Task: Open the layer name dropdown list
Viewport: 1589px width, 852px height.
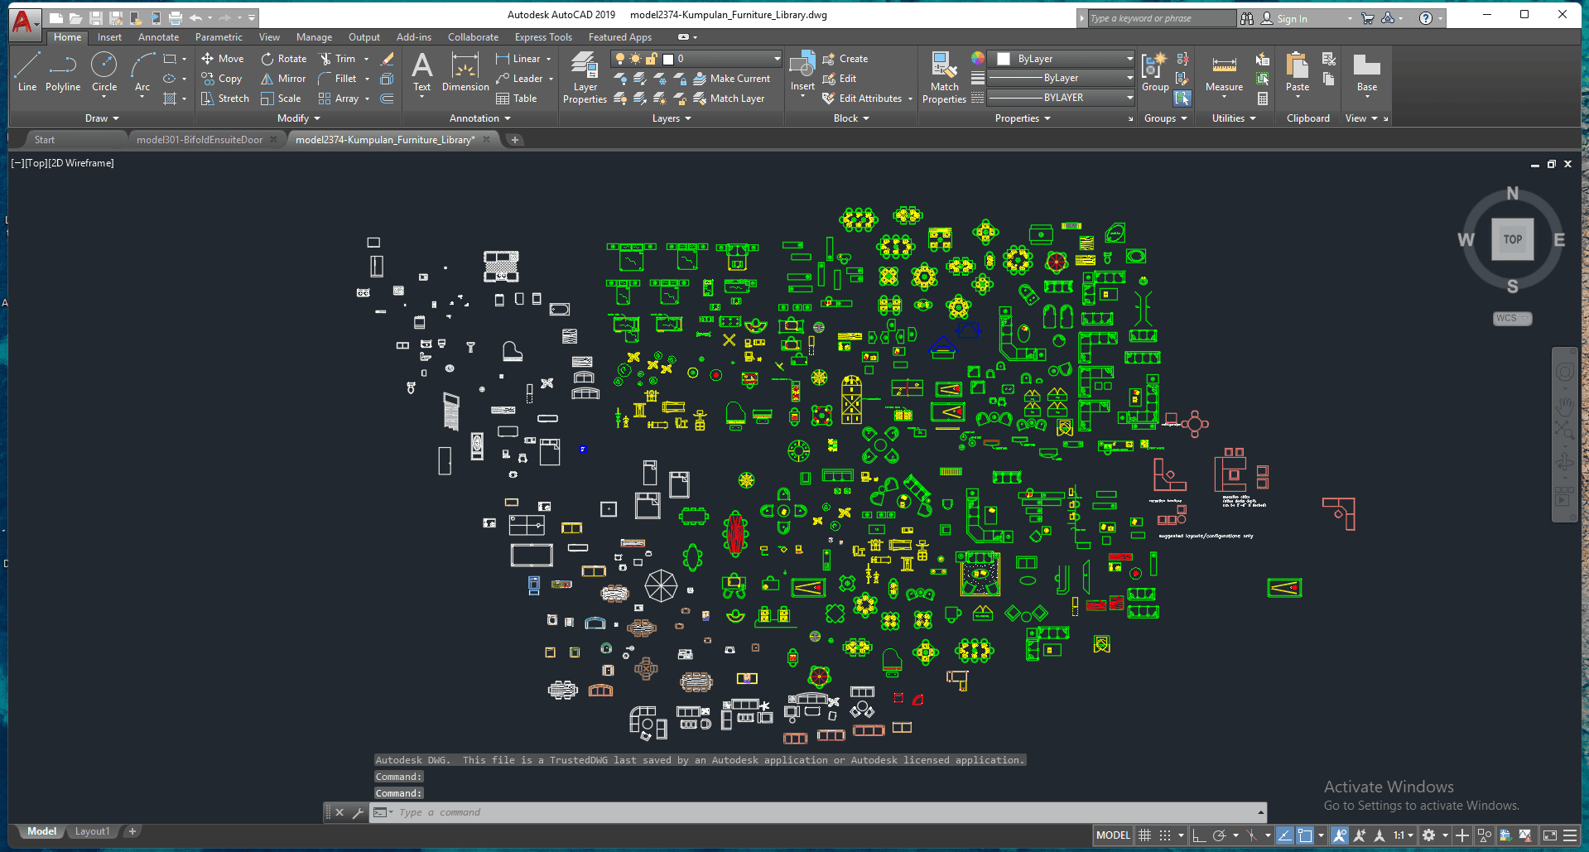Action: click(x=777, y=59)
